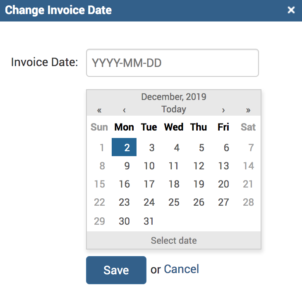Go to next month in calendar

point(223,110)
